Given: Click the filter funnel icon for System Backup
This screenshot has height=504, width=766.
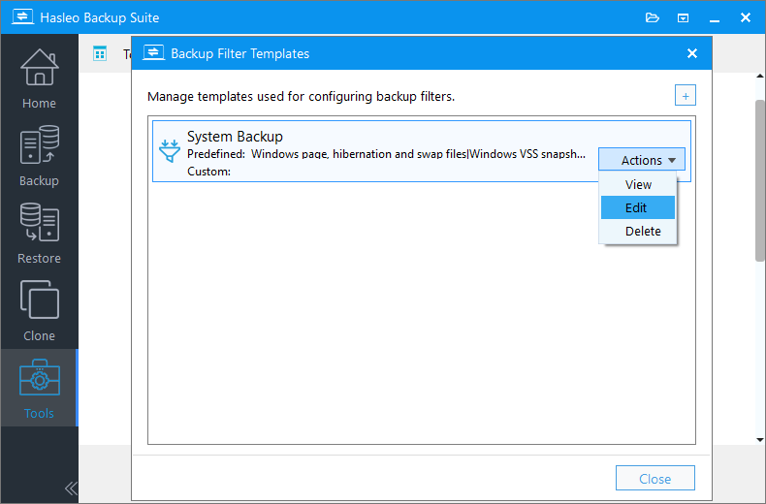Looking at the screenshot, I should tap(170, 151).
